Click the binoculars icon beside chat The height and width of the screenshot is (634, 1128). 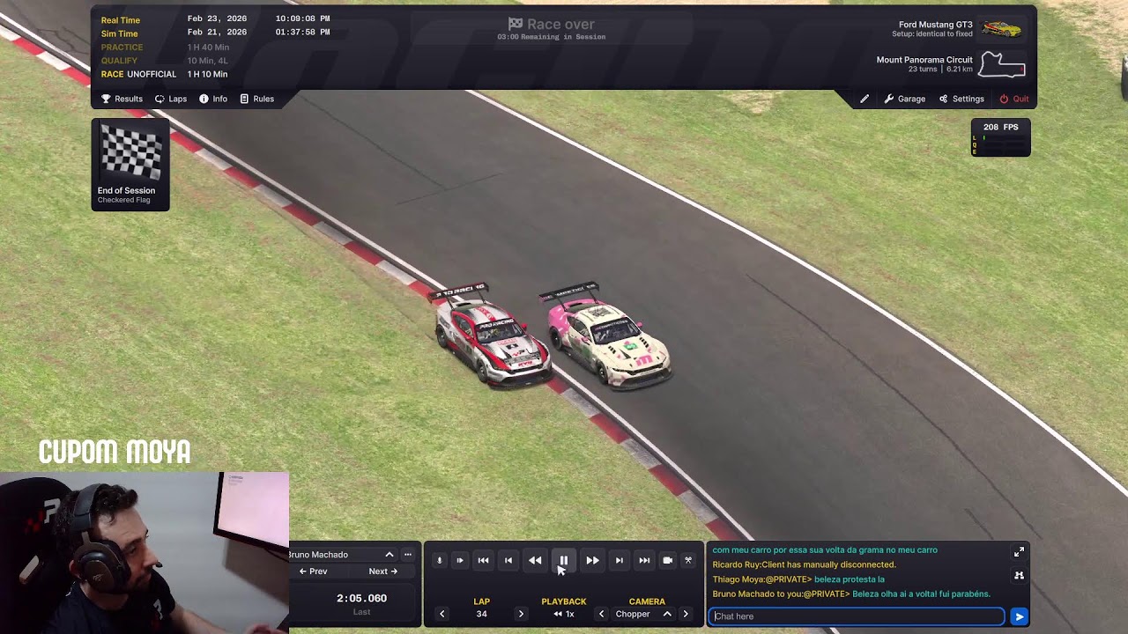[1019, 575]
